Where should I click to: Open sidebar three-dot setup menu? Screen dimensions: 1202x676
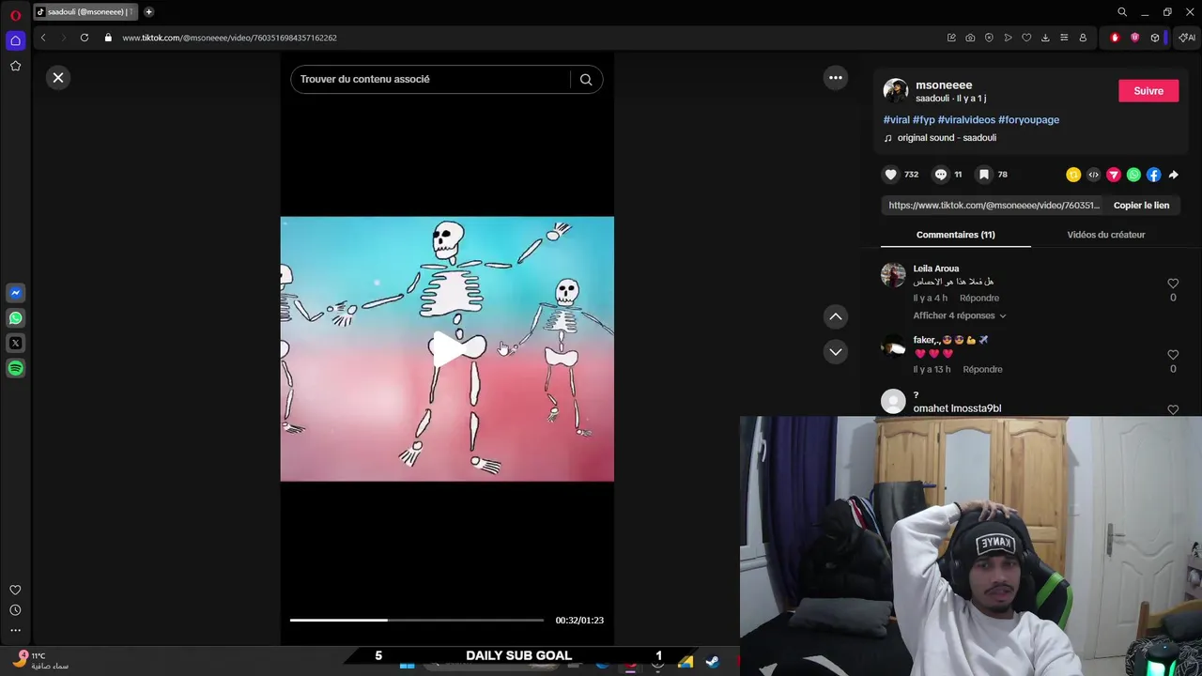(x=15, y=630)
